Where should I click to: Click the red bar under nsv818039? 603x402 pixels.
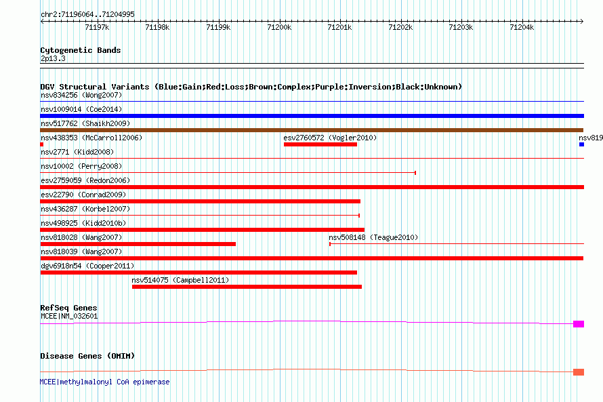coord(312,258)
